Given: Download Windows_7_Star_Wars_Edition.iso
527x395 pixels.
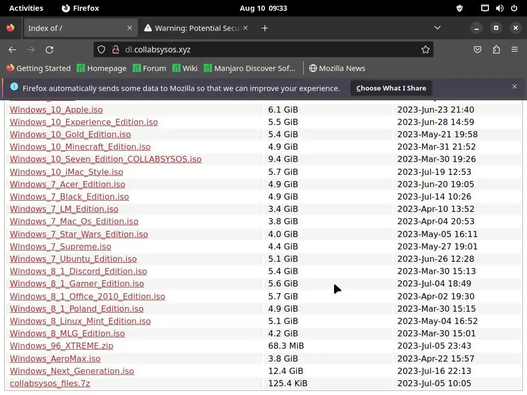Looking at the screenshot, I should tap(79, 234).
